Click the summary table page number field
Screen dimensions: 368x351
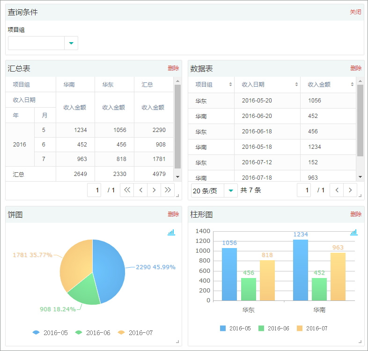pyautogui.click(x=94, y=190)
